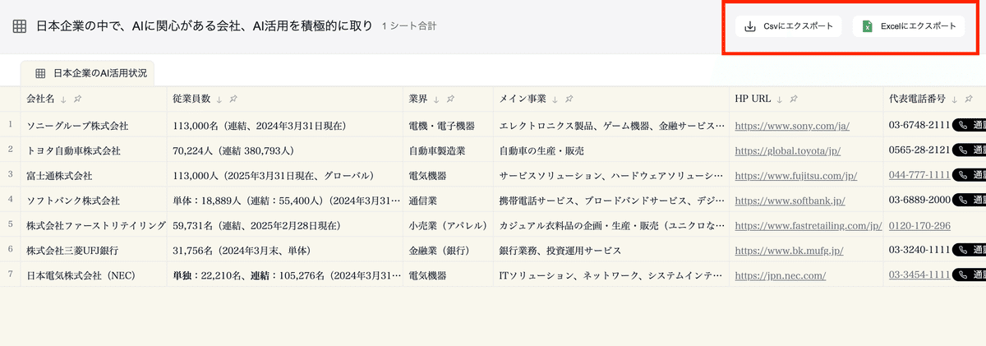Sort by the 会社名 column arrow
This screenshot has height=346, width=986.
63,99
